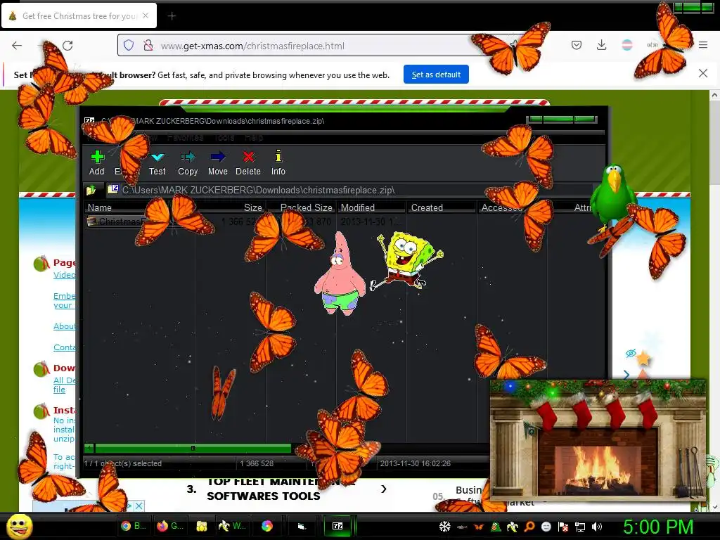Click the up-folder icon beside 7-Zip path
Viewport: 720px width, 540px height.
coord(91,190)
